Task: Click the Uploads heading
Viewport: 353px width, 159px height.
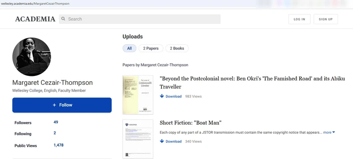Action: [x=133, y=37]
